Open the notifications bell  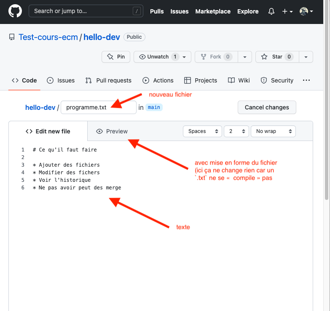click(x=271, y=11)
